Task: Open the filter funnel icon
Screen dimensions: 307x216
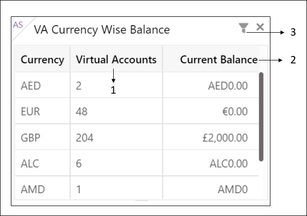Action: point(243,28)
